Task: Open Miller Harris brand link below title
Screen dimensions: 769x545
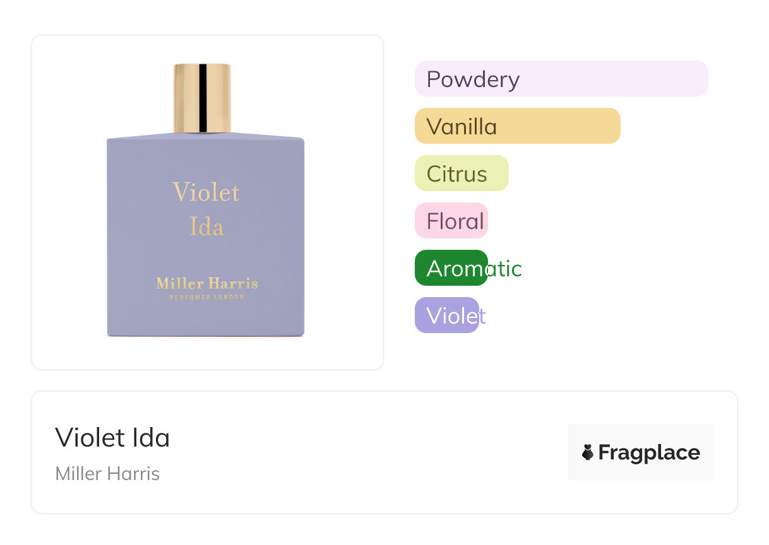Action: [107, 474]
